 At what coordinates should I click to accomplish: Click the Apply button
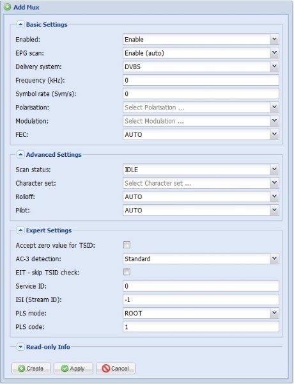(x=73, y=369)
